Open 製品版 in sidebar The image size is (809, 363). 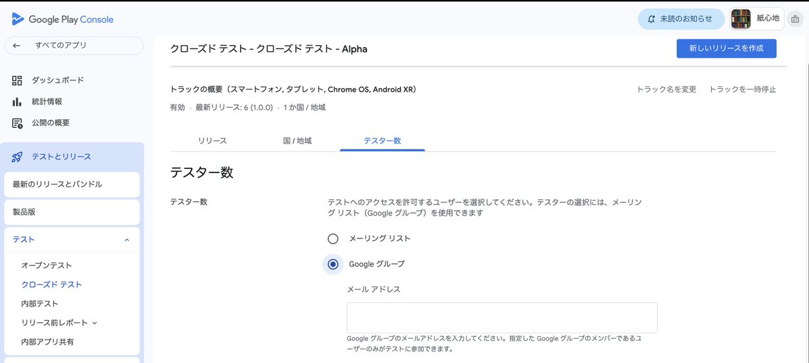point(72,211)
